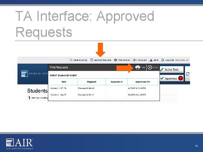Click the Alerts warning triangle icon
Image resolution: width=203 pixels, height=152 pixels.
(x=151, y=60)
